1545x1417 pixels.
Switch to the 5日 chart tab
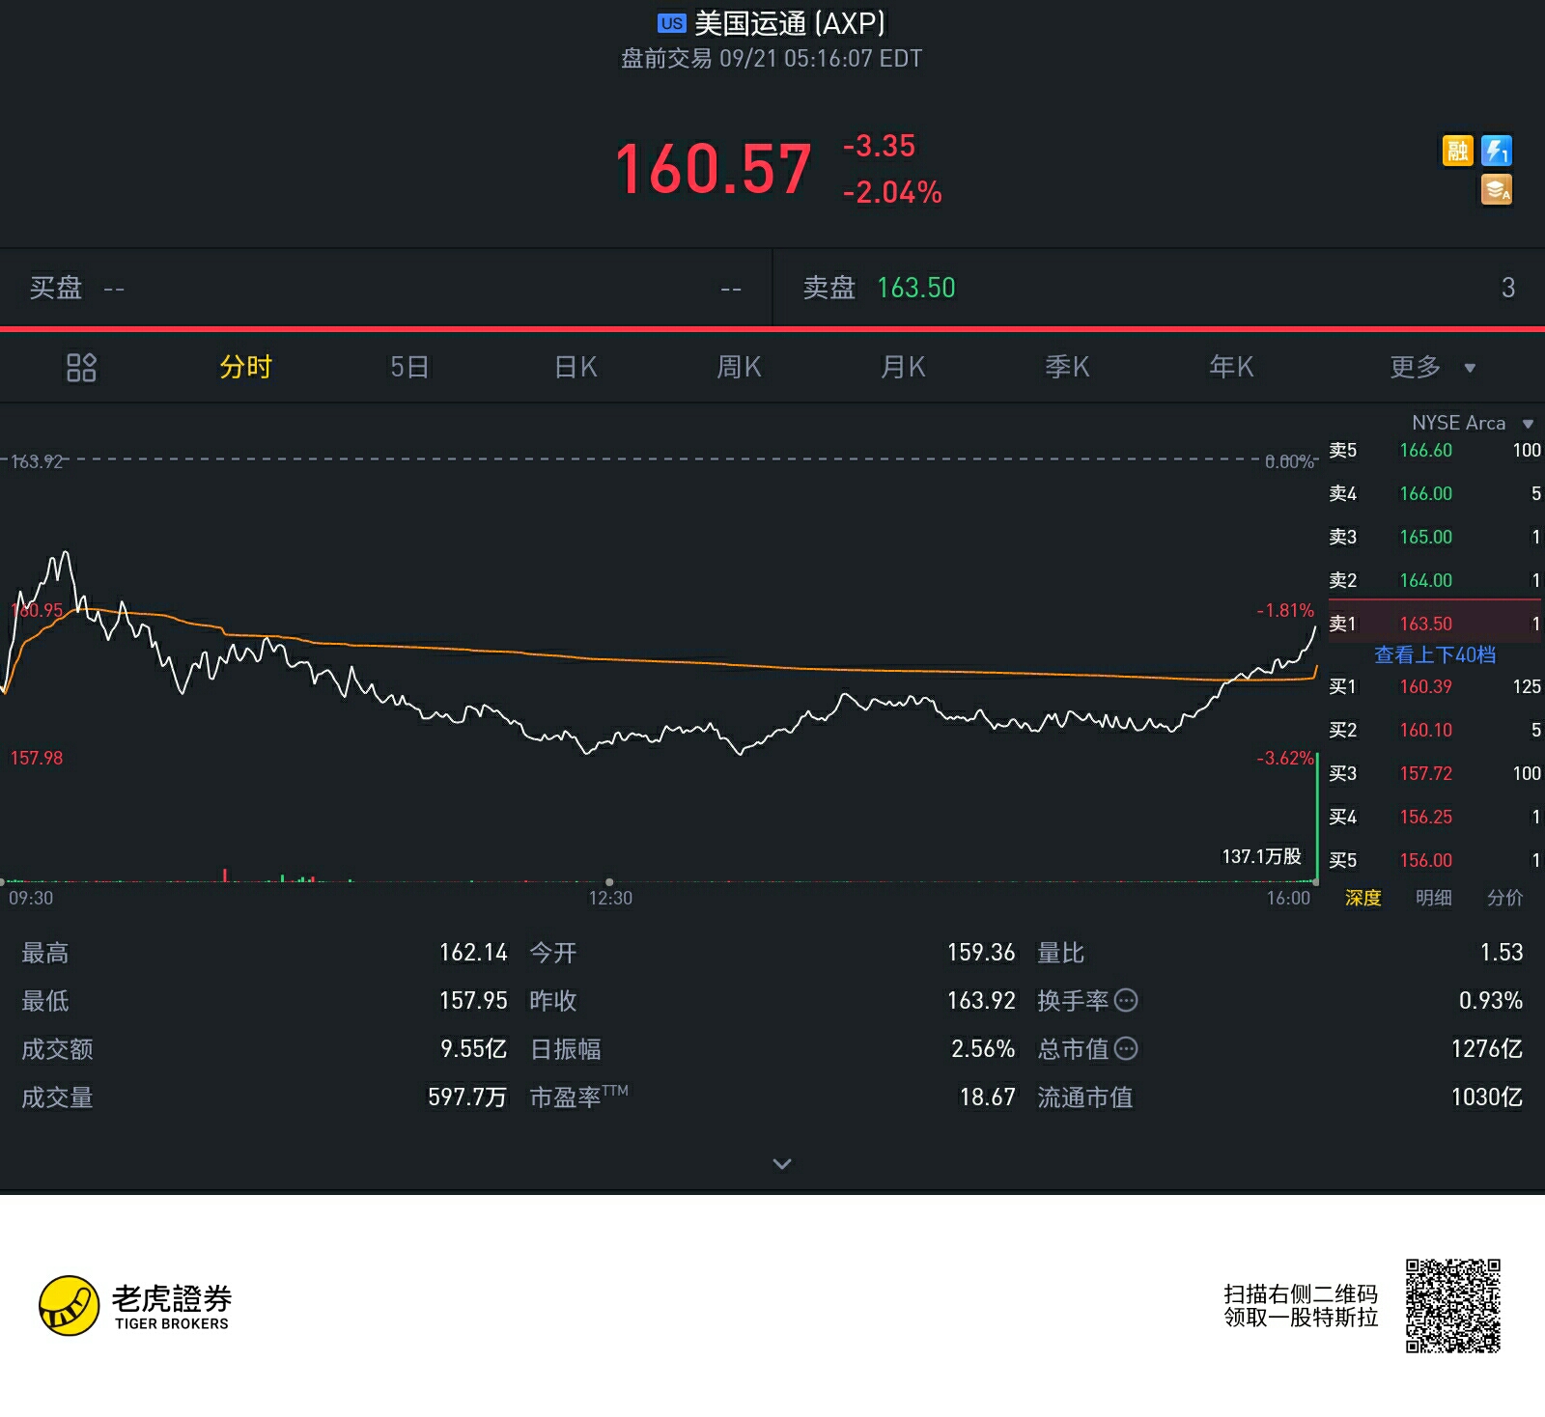tap(409, 367)
